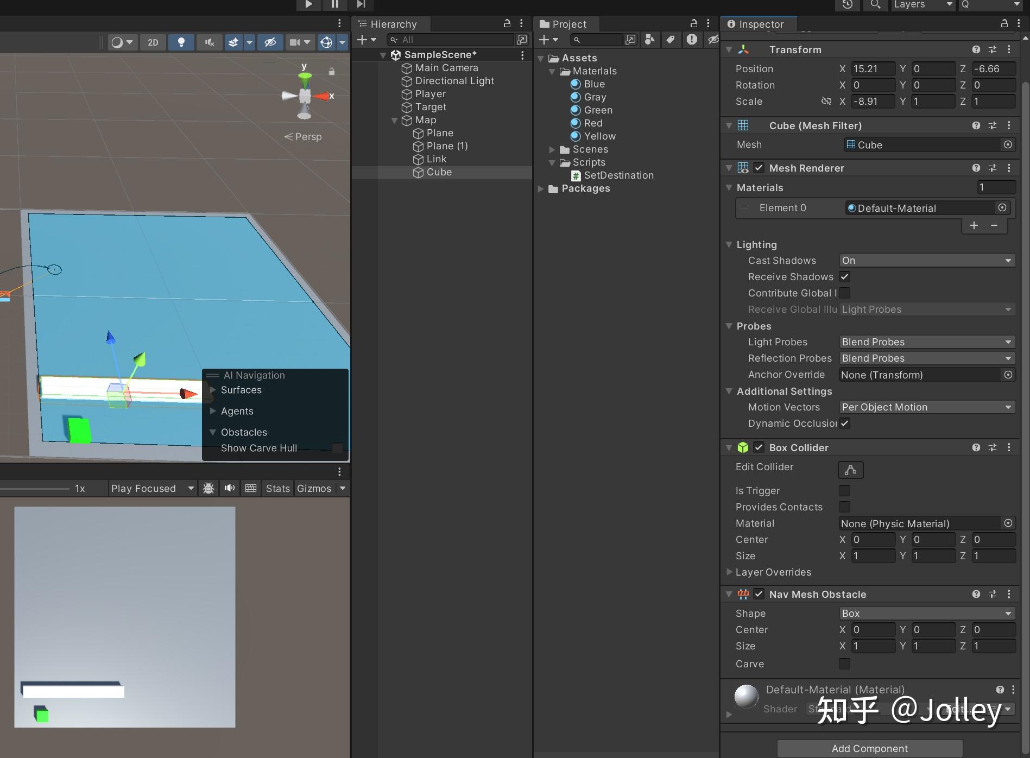The height and width of the screenshot is (758, 1030).
Task: Unmute audio in the Scene view
Action: tap(209, 42)
